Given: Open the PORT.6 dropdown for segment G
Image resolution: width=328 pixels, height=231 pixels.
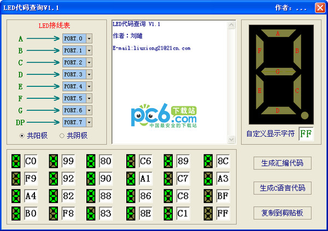Looking at the screenshot, I should pos(89,110).
